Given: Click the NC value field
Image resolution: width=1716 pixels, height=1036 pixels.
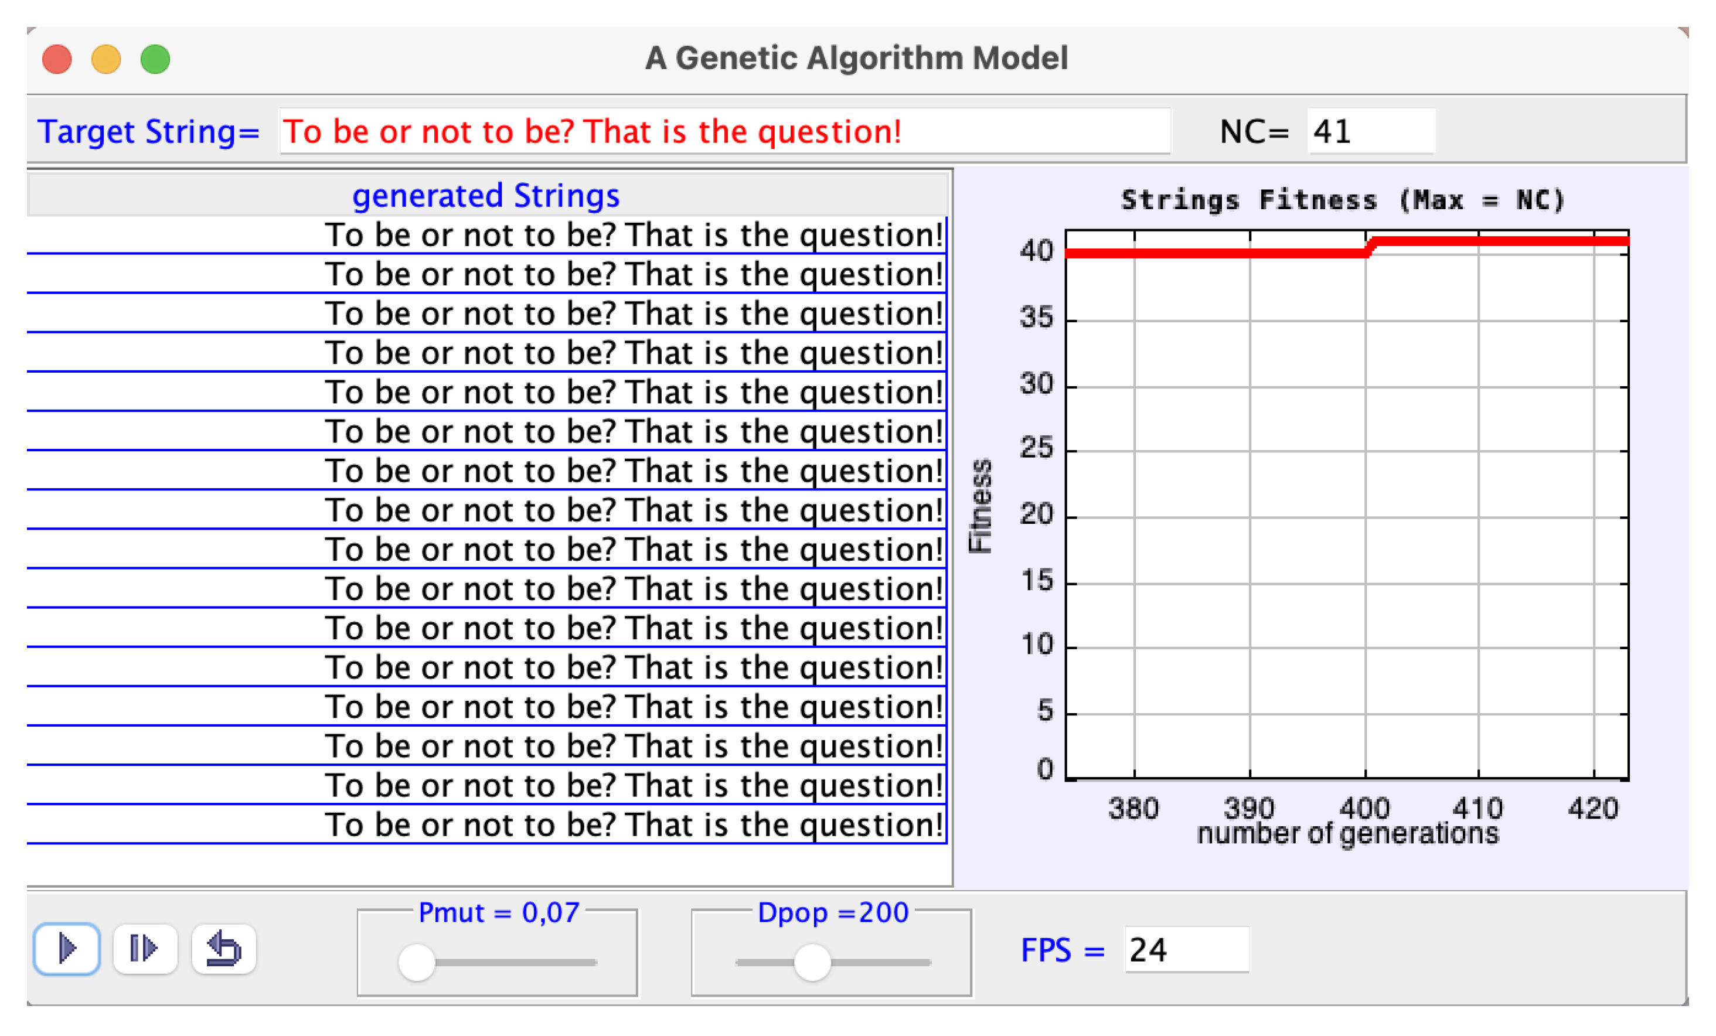Looking at the screenshot, I should 1370,132.
